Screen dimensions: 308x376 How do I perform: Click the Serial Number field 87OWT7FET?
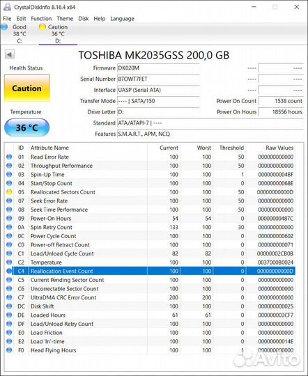point(158,79)
